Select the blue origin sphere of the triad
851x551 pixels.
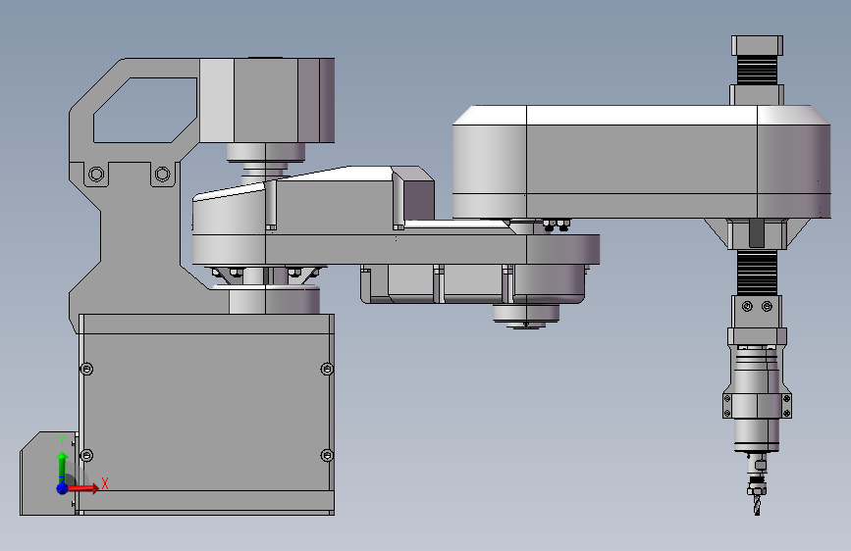(63, 488)
